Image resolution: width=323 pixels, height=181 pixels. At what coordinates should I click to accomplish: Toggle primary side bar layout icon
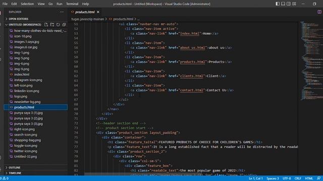pyautogui.click(x=278, y=4)
